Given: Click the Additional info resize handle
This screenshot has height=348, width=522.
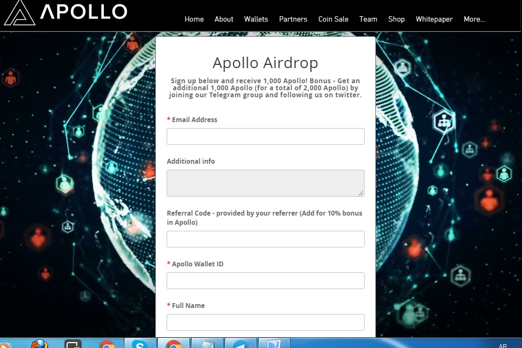Looking at the screenshot, I should pos(361,193).
